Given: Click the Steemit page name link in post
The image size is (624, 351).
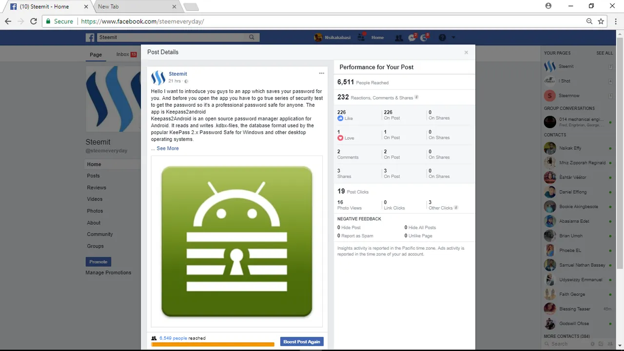Looking at the screenshot, I should point(178,74).
